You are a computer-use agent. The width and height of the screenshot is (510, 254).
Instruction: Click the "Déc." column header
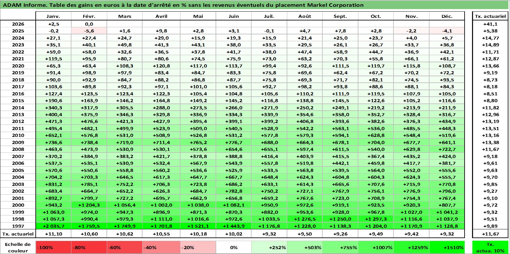(447, 16)
